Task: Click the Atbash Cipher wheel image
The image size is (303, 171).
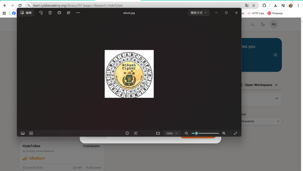Action: (129, 74)
